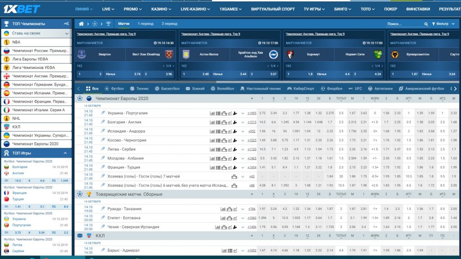
Task: Click football icon beside Чемпионат Европы 2020 header
Action: click(80, 98)
